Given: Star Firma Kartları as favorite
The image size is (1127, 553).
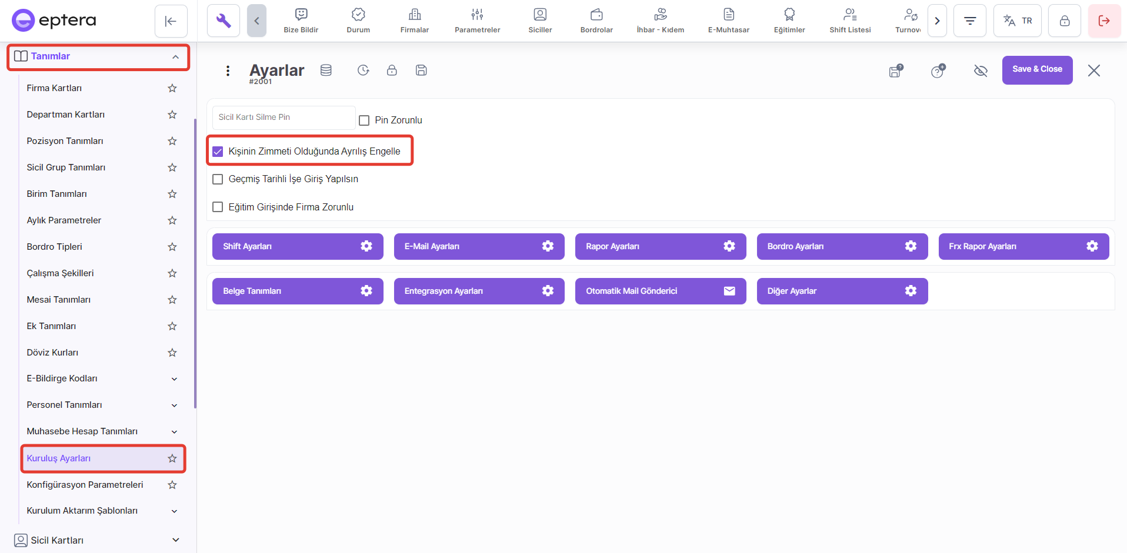Looking at the screenshot, I should (x=172, y=88).
